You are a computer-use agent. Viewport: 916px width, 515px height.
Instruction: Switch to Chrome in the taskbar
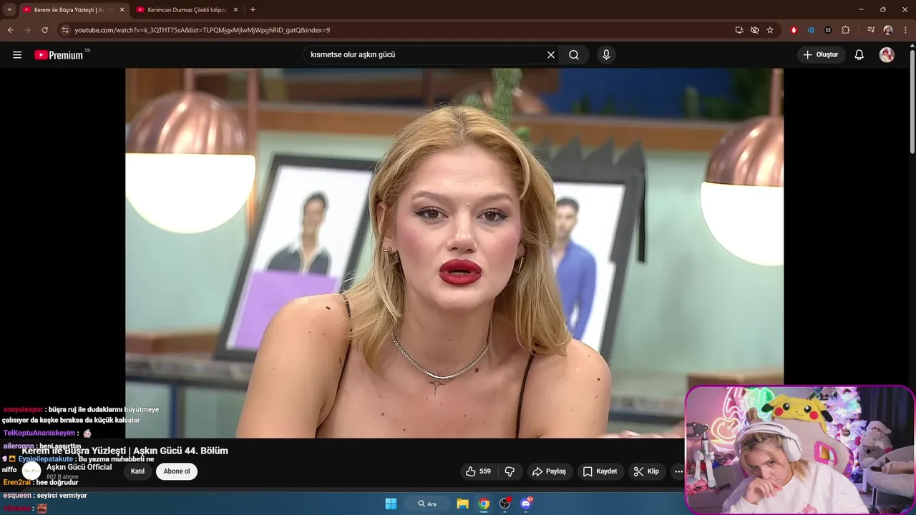[484, 504]
